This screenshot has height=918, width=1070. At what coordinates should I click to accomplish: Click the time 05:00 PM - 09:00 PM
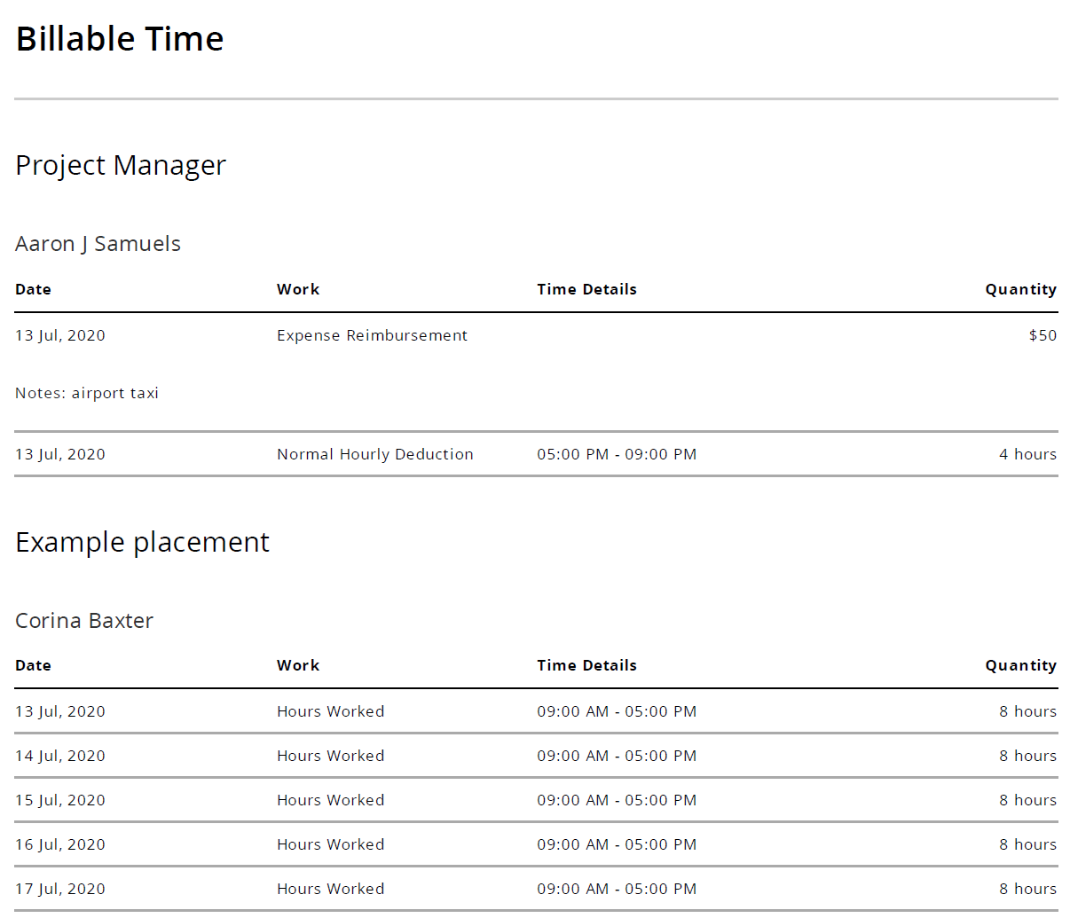pyautogui.click(x=617, y=454)
